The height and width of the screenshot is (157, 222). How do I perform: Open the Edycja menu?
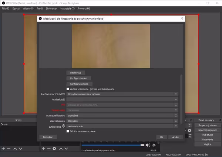(x=16, y=9)
